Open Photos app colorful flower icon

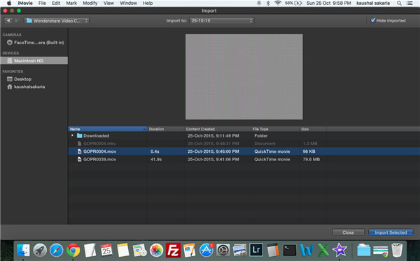(x=156, y=250)
